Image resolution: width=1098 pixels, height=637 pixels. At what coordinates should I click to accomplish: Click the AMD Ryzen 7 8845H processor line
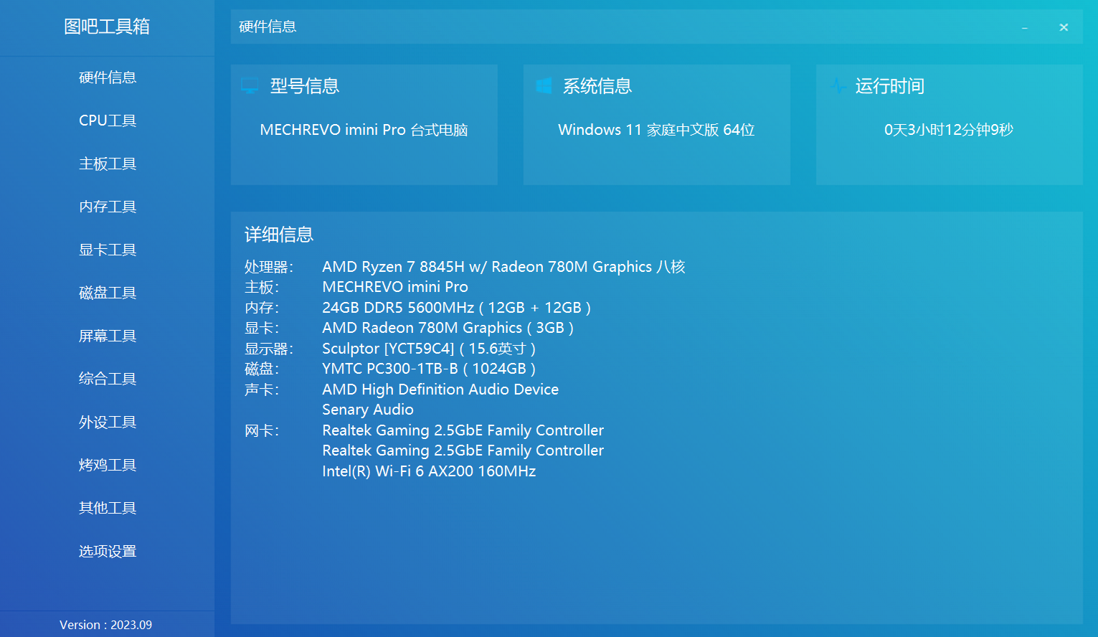click(503, 267)
